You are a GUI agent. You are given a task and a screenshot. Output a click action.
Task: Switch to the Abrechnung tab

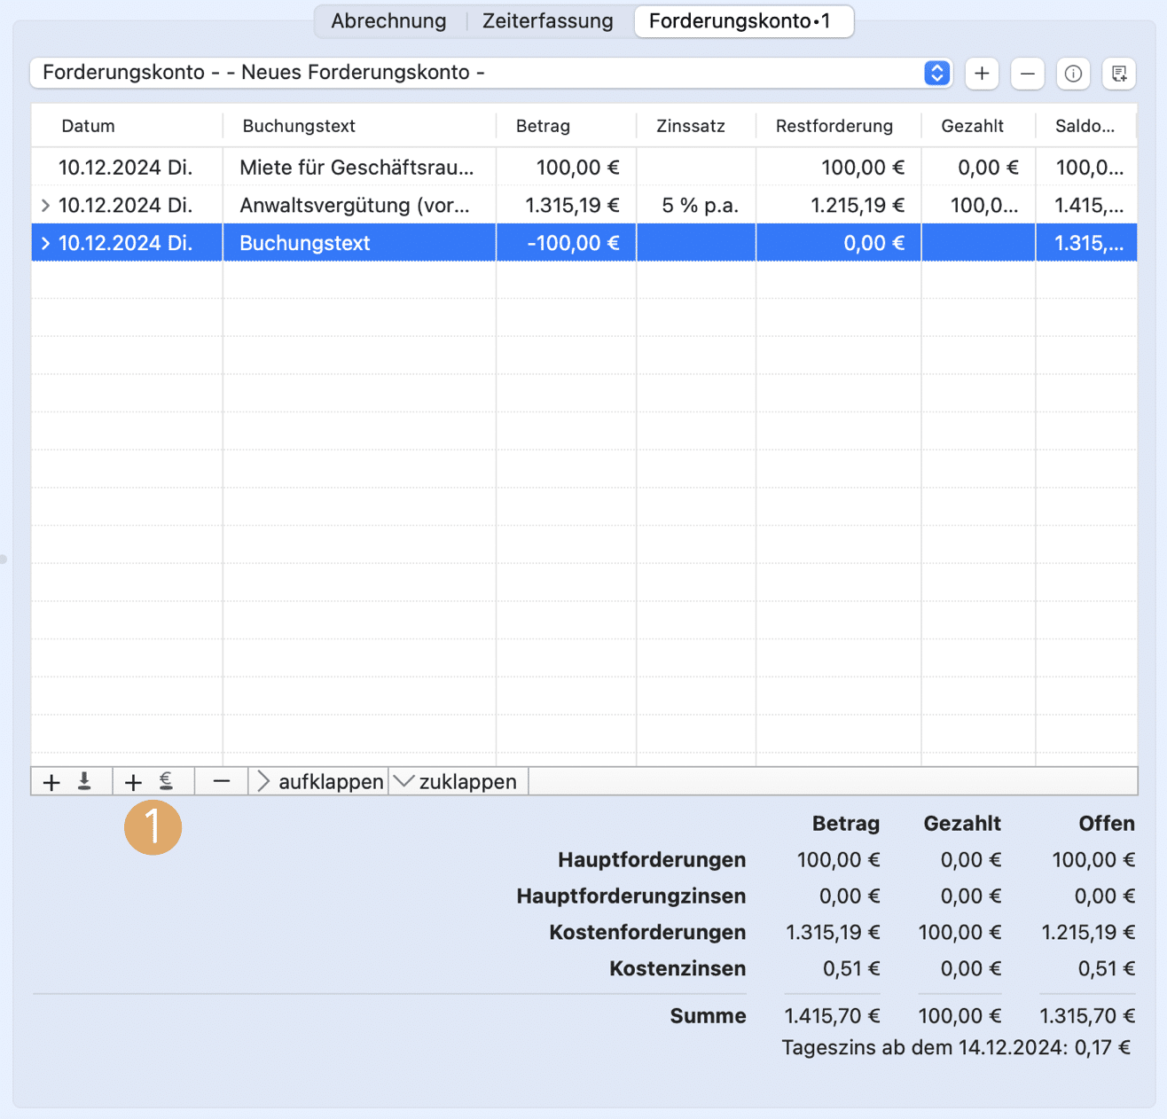[x=388, y=21]
